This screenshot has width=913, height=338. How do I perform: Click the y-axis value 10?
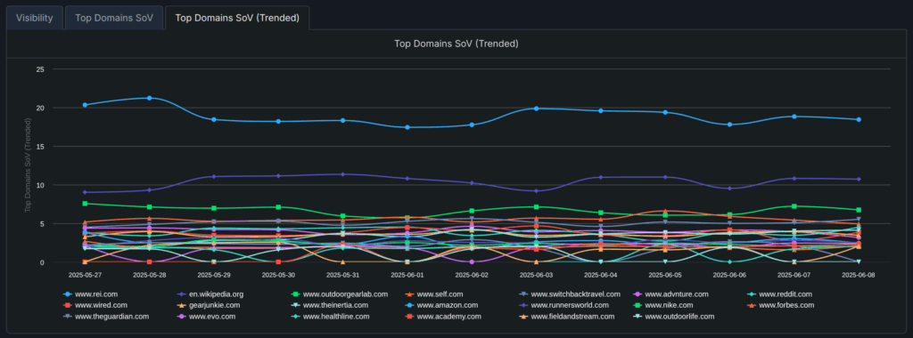40,185
